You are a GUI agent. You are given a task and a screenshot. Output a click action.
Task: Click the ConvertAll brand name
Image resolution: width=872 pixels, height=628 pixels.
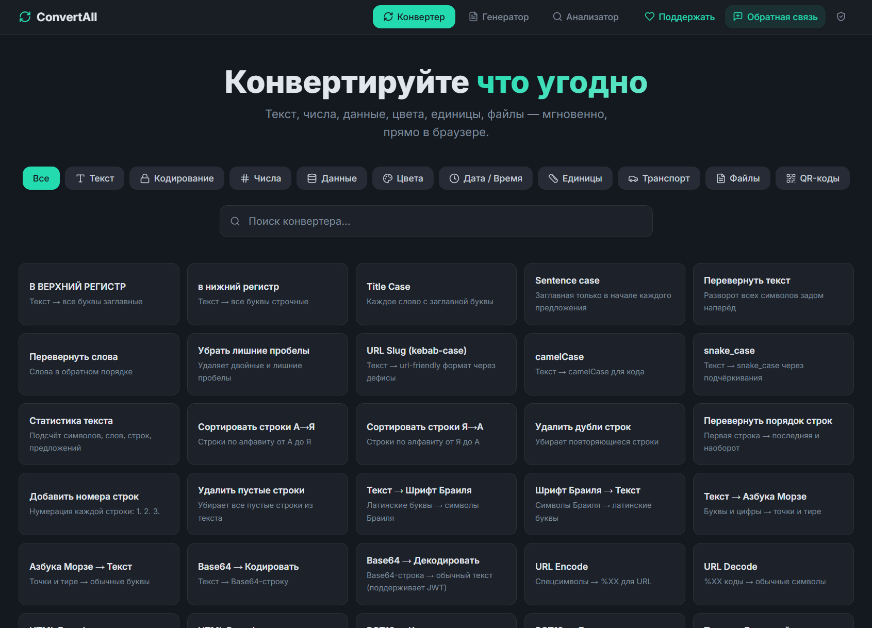(67, 17)
